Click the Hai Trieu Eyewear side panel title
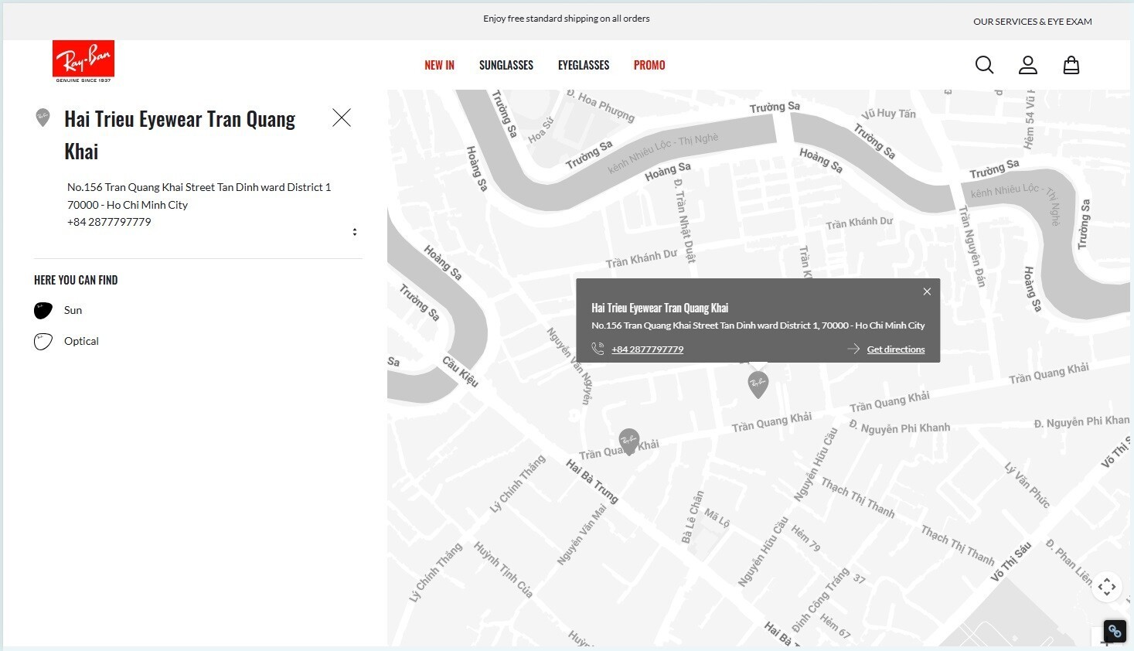Screen dimensions: 1134x651 (180, 135)
